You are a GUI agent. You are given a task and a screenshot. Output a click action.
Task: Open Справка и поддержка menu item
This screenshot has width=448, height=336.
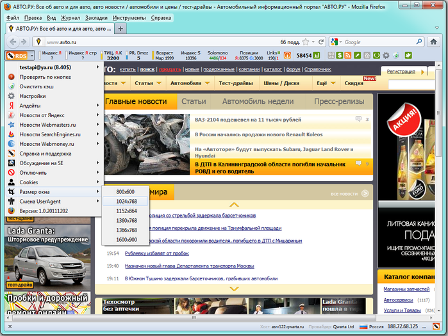(54, 154)
